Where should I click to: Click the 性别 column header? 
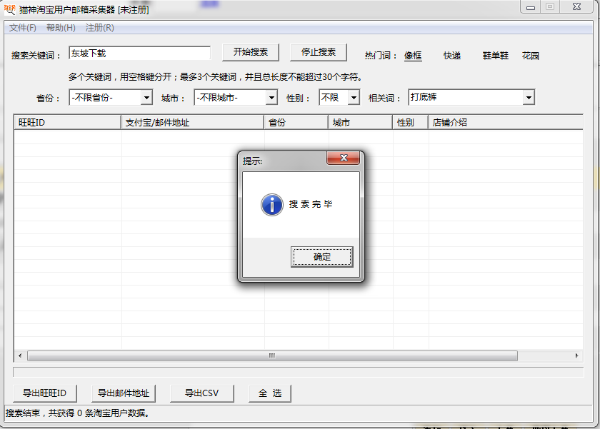pos(410,123)
